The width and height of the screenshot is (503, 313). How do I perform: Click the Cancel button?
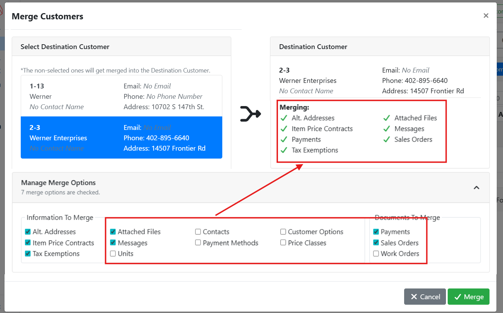425,297
